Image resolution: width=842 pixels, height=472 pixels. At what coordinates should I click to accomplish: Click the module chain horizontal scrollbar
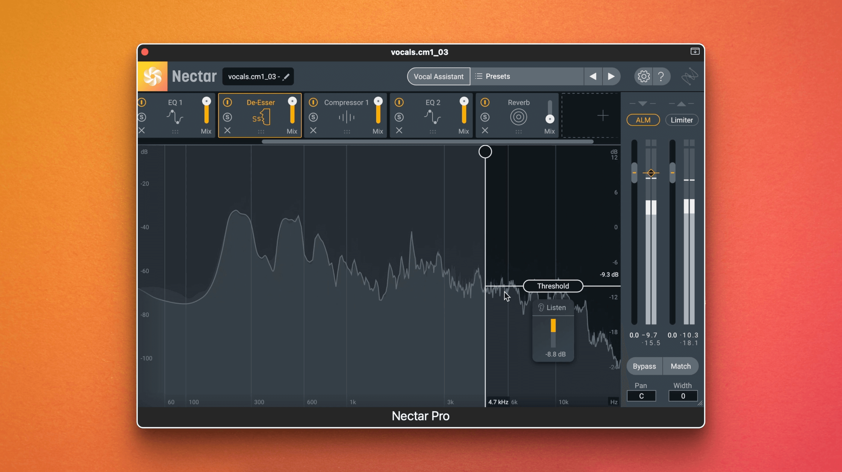(428, 142)
